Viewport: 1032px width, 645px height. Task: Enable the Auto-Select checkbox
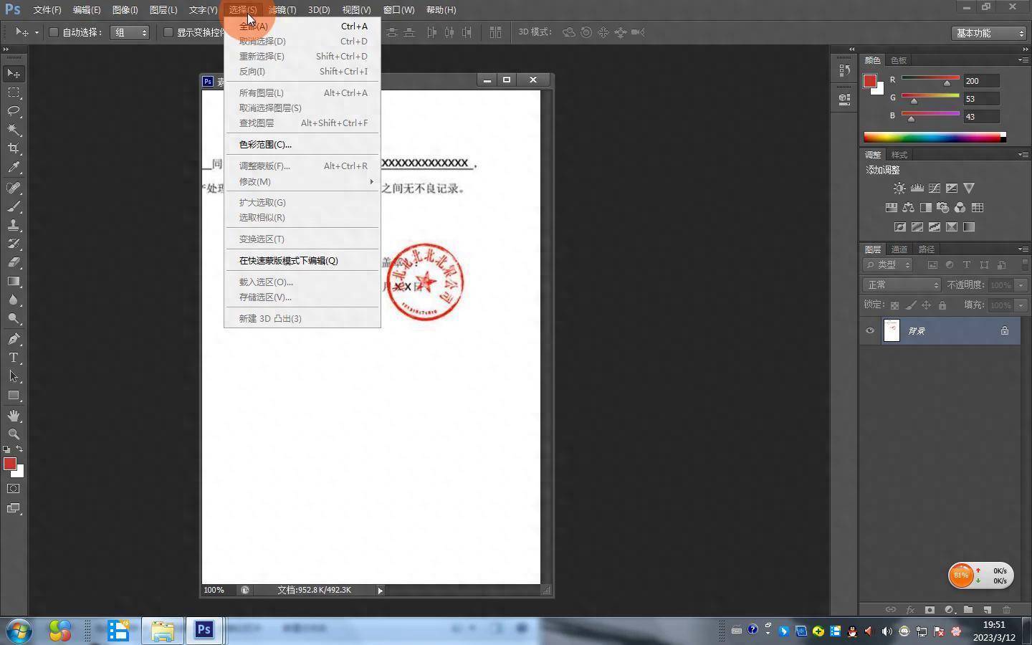[x=54, y=32]
